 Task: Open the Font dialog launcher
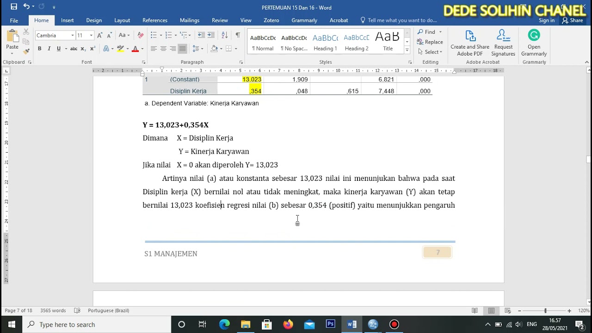coord(143,62)
